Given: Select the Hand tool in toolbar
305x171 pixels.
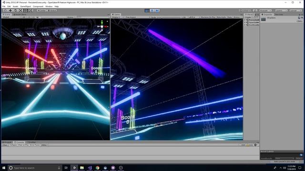Looking at the screenshot, I should (5, 10).
